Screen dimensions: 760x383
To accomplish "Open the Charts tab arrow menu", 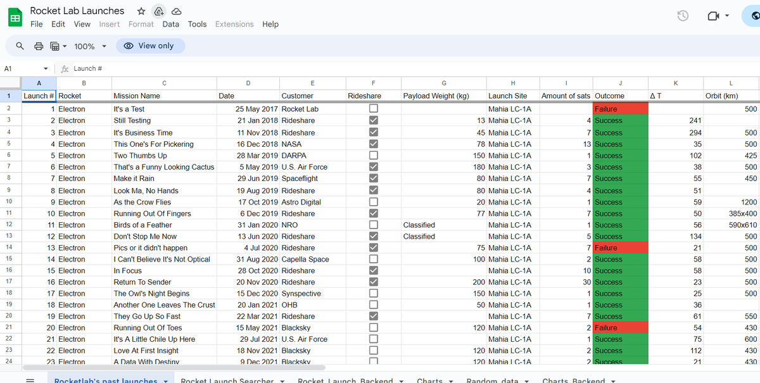I will coord(451,381).
